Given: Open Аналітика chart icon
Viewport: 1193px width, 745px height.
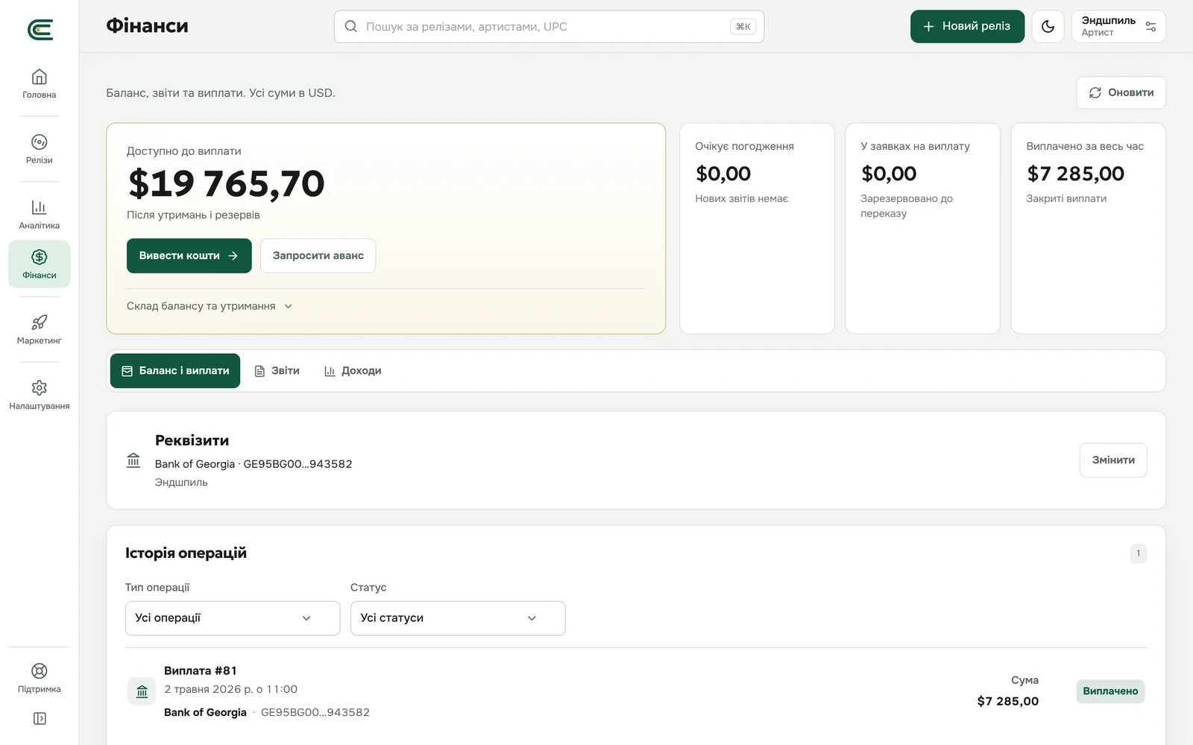Looking at the screenshot, I should (40, 207).
